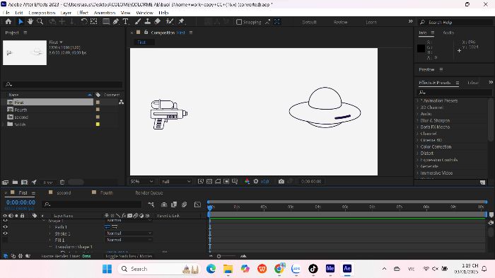This screenshot has height=278, width=495.
Task: Expand the Animation Presets category
Action: (x=417, y=100)
